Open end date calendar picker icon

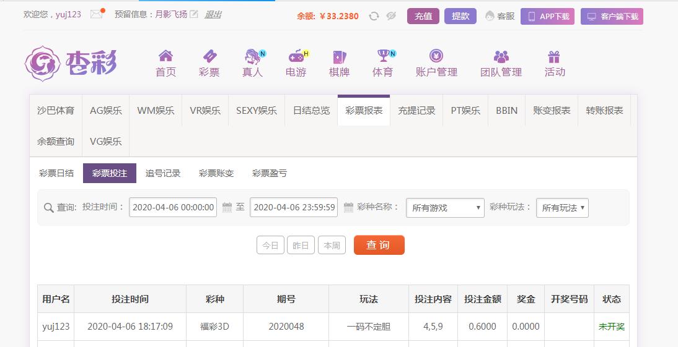(x=348, y=207)
